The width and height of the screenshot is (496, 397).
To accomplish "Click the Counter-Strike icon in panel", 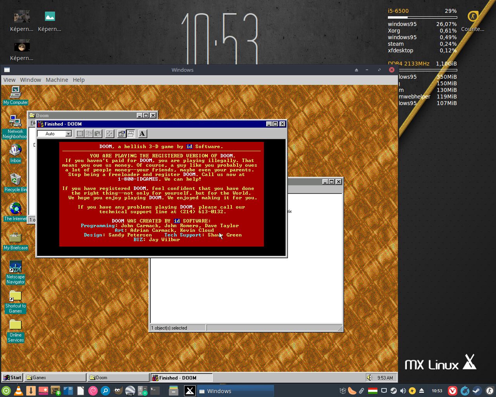I will pos(490,391).
